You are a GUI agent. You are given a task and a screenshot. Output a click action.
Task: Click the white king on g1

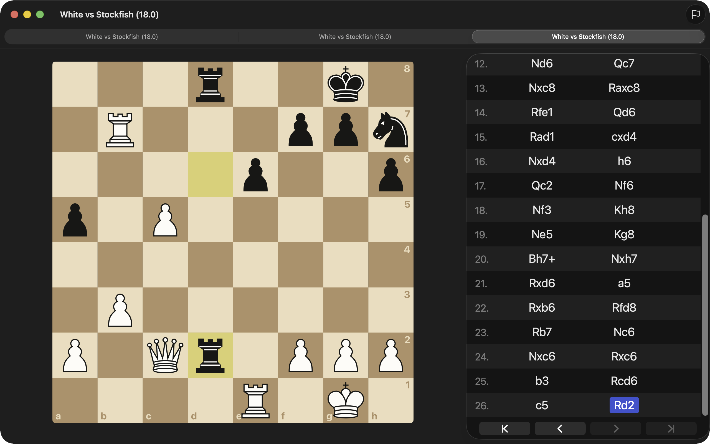346,400
